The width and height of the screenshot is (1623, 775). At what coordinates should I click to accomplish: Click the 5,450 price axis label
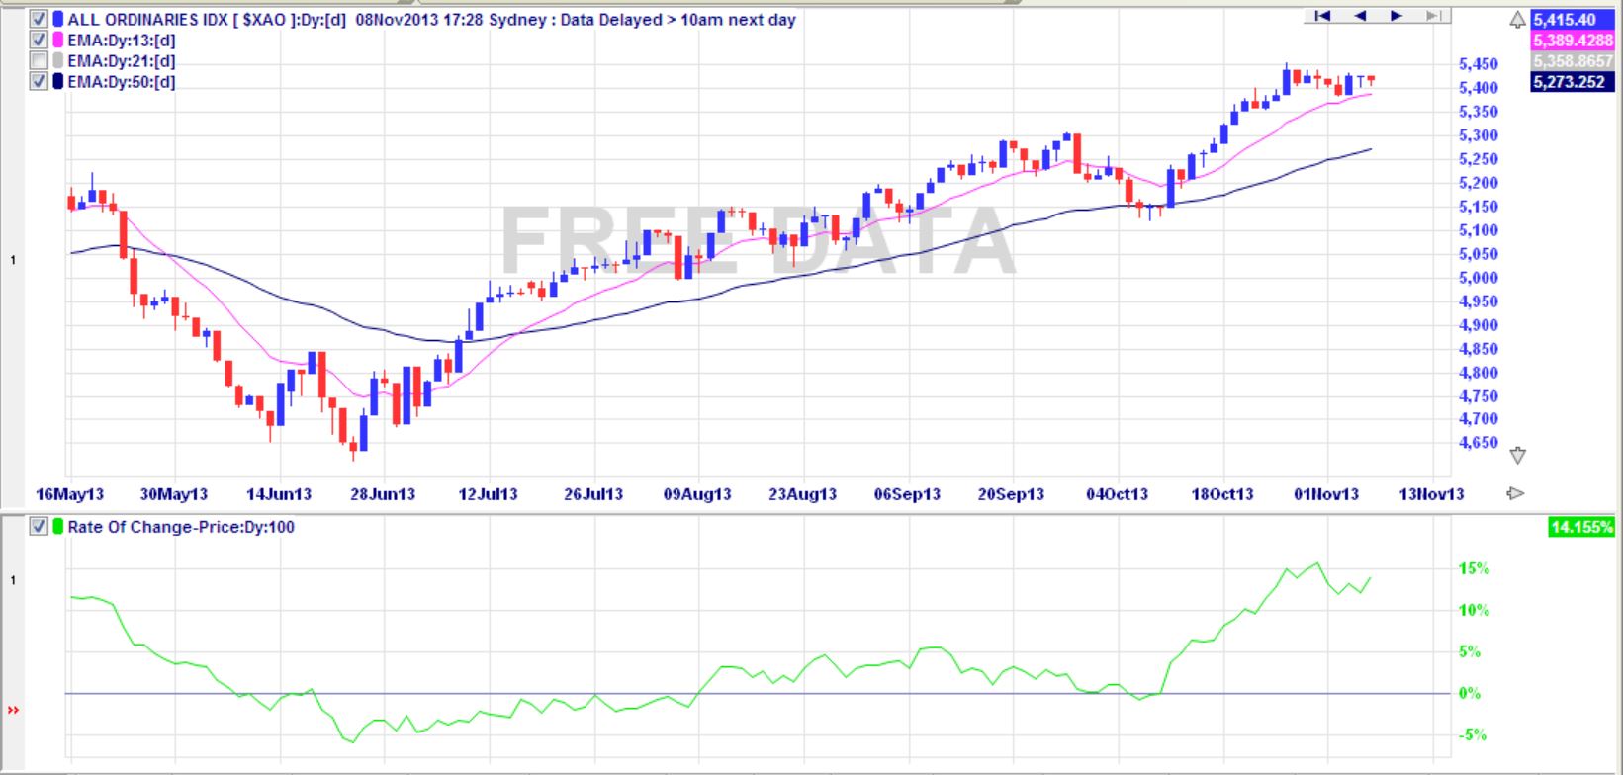pos(1479,64)
